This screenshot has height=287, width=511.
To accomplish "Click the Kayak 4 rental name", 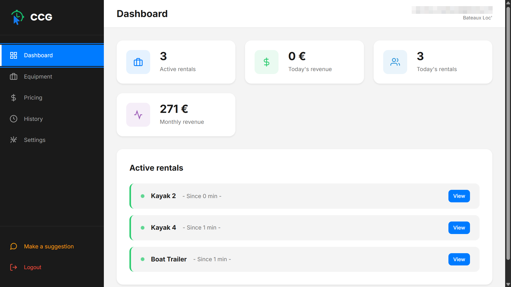I will [x=163, y=228].
